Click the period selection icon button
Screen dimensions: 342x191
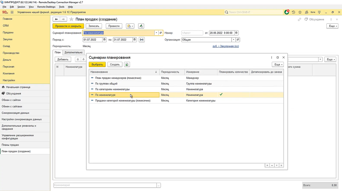142,40
